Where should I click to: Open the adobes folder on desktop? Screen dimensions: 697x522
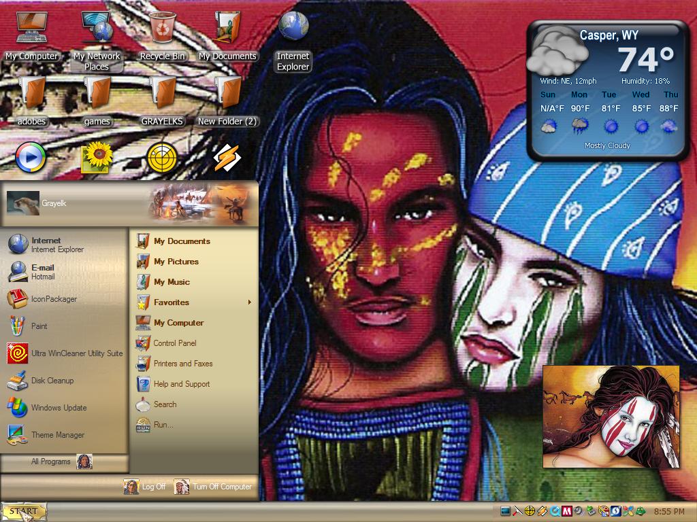[31, 102]
